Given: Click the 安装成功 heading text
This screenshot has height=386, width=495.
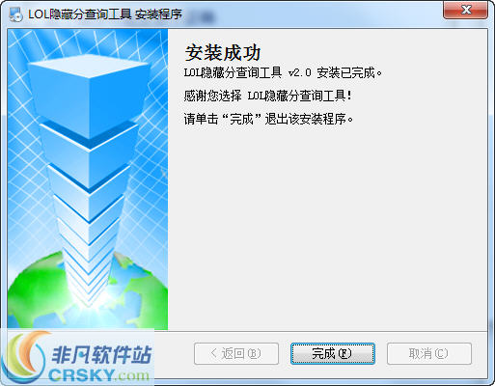Looking at the screenshot, I should [x=223, y=53].
